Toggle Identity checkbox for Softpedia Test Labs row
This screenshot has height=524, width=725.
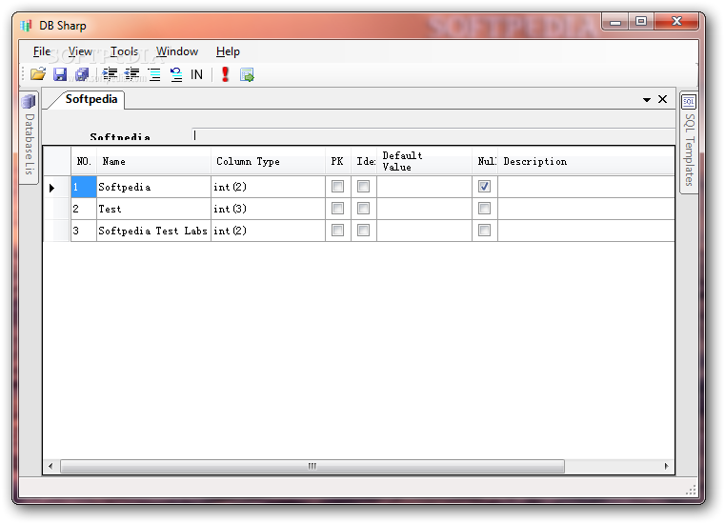[x=363, y=230]
